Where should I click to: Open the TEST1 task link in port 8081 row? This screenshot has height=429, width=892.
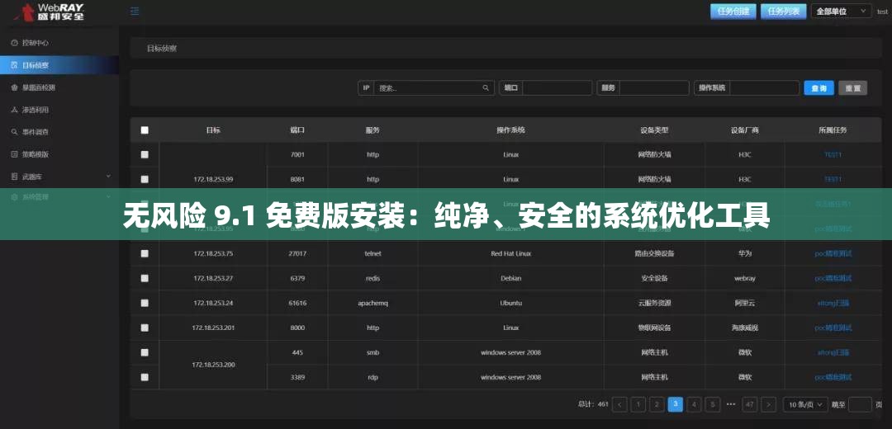(x=833, y=179)
